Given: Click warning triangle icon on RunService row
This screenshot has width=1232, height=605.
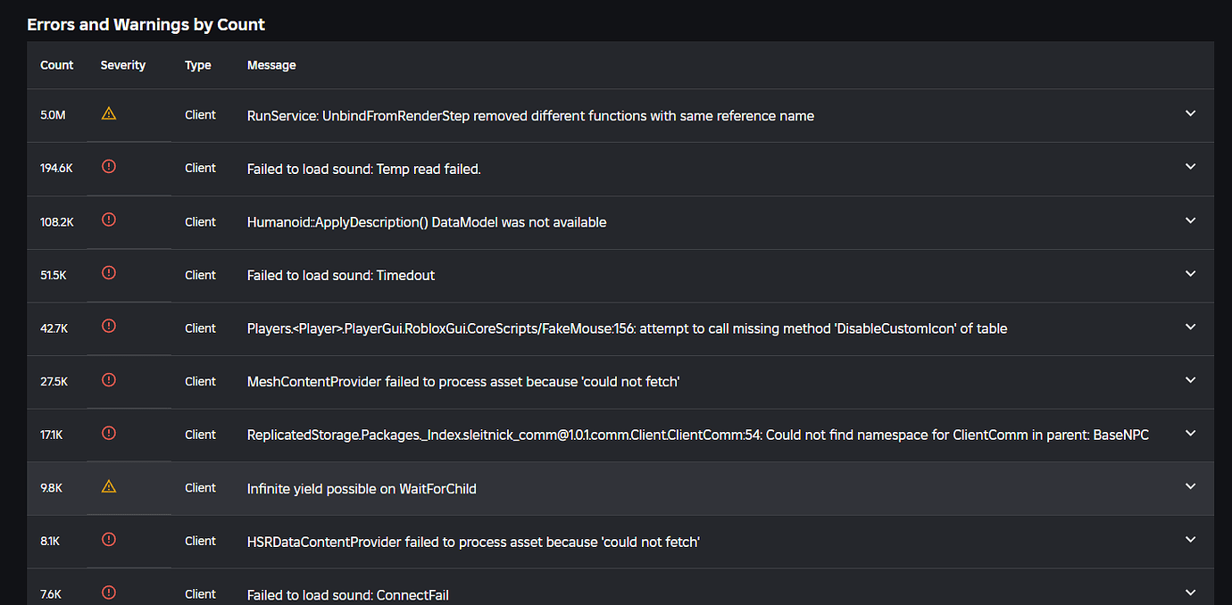Looking at the screenshot, I should pos(108,113).
